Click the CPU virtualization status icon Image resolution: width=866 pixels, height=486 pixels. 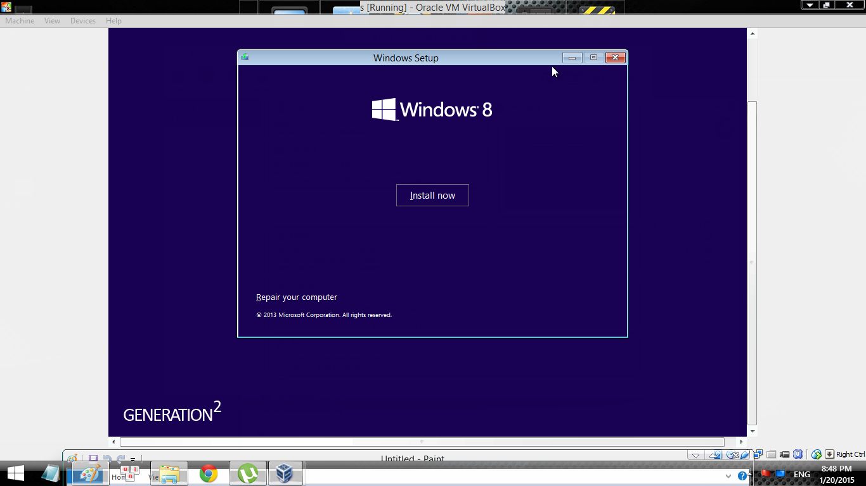pyautogui.click(x=798, y=454)
